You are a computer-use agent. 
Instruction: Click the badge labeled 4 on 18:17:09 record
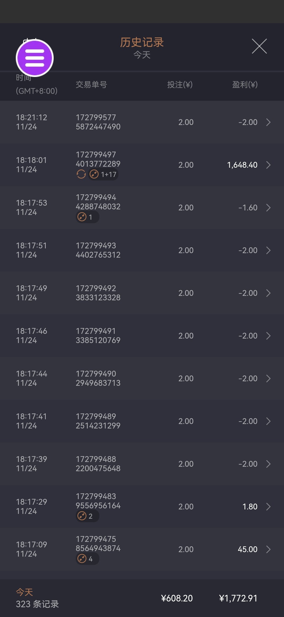tap(87, 559)
